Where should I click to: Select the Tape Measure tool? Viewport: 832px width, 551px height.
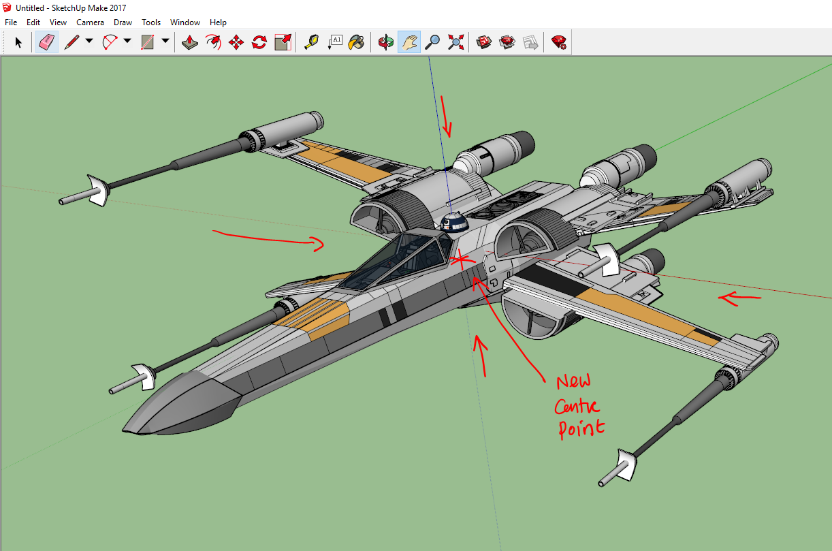[311, 42]
